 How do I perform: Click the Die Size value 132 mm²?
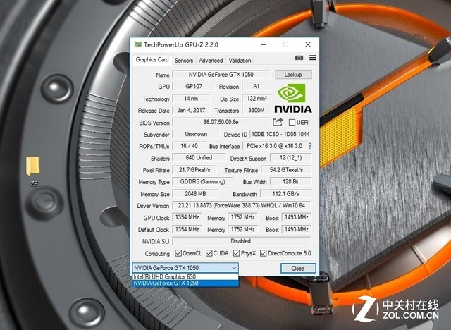click(256, 99)
